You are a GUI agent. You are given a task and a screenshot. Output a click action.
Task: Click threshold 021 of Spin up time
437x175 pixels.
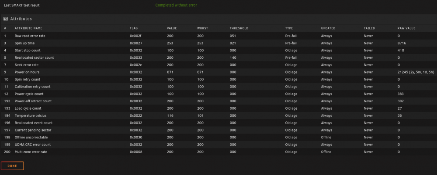coord(233,43)
